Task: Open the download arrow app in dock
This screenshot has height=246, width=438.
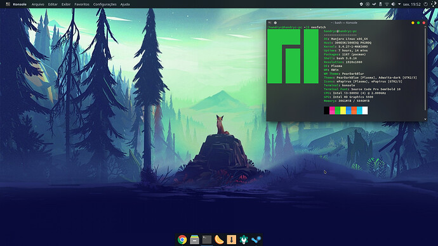Action: coord(231,240)
